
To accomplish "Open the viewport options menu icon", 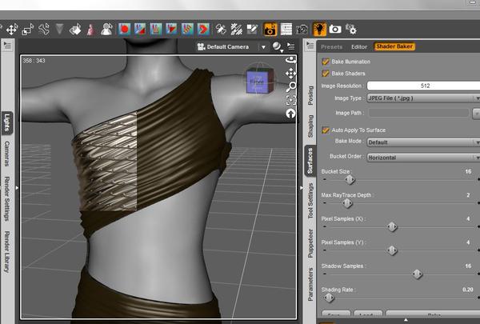I will 291,46.
